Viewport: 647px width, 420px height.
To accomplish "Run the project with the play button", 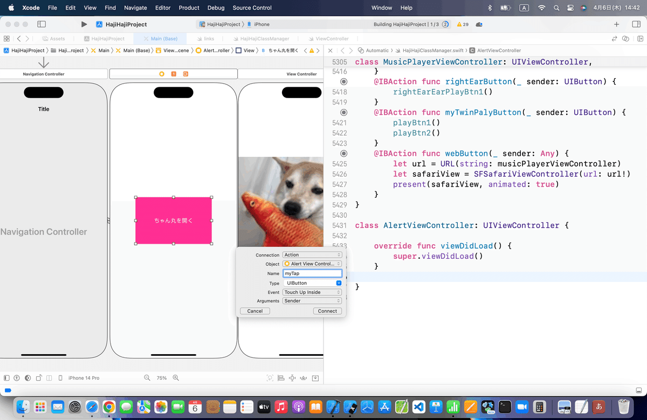I will point(84,24).
